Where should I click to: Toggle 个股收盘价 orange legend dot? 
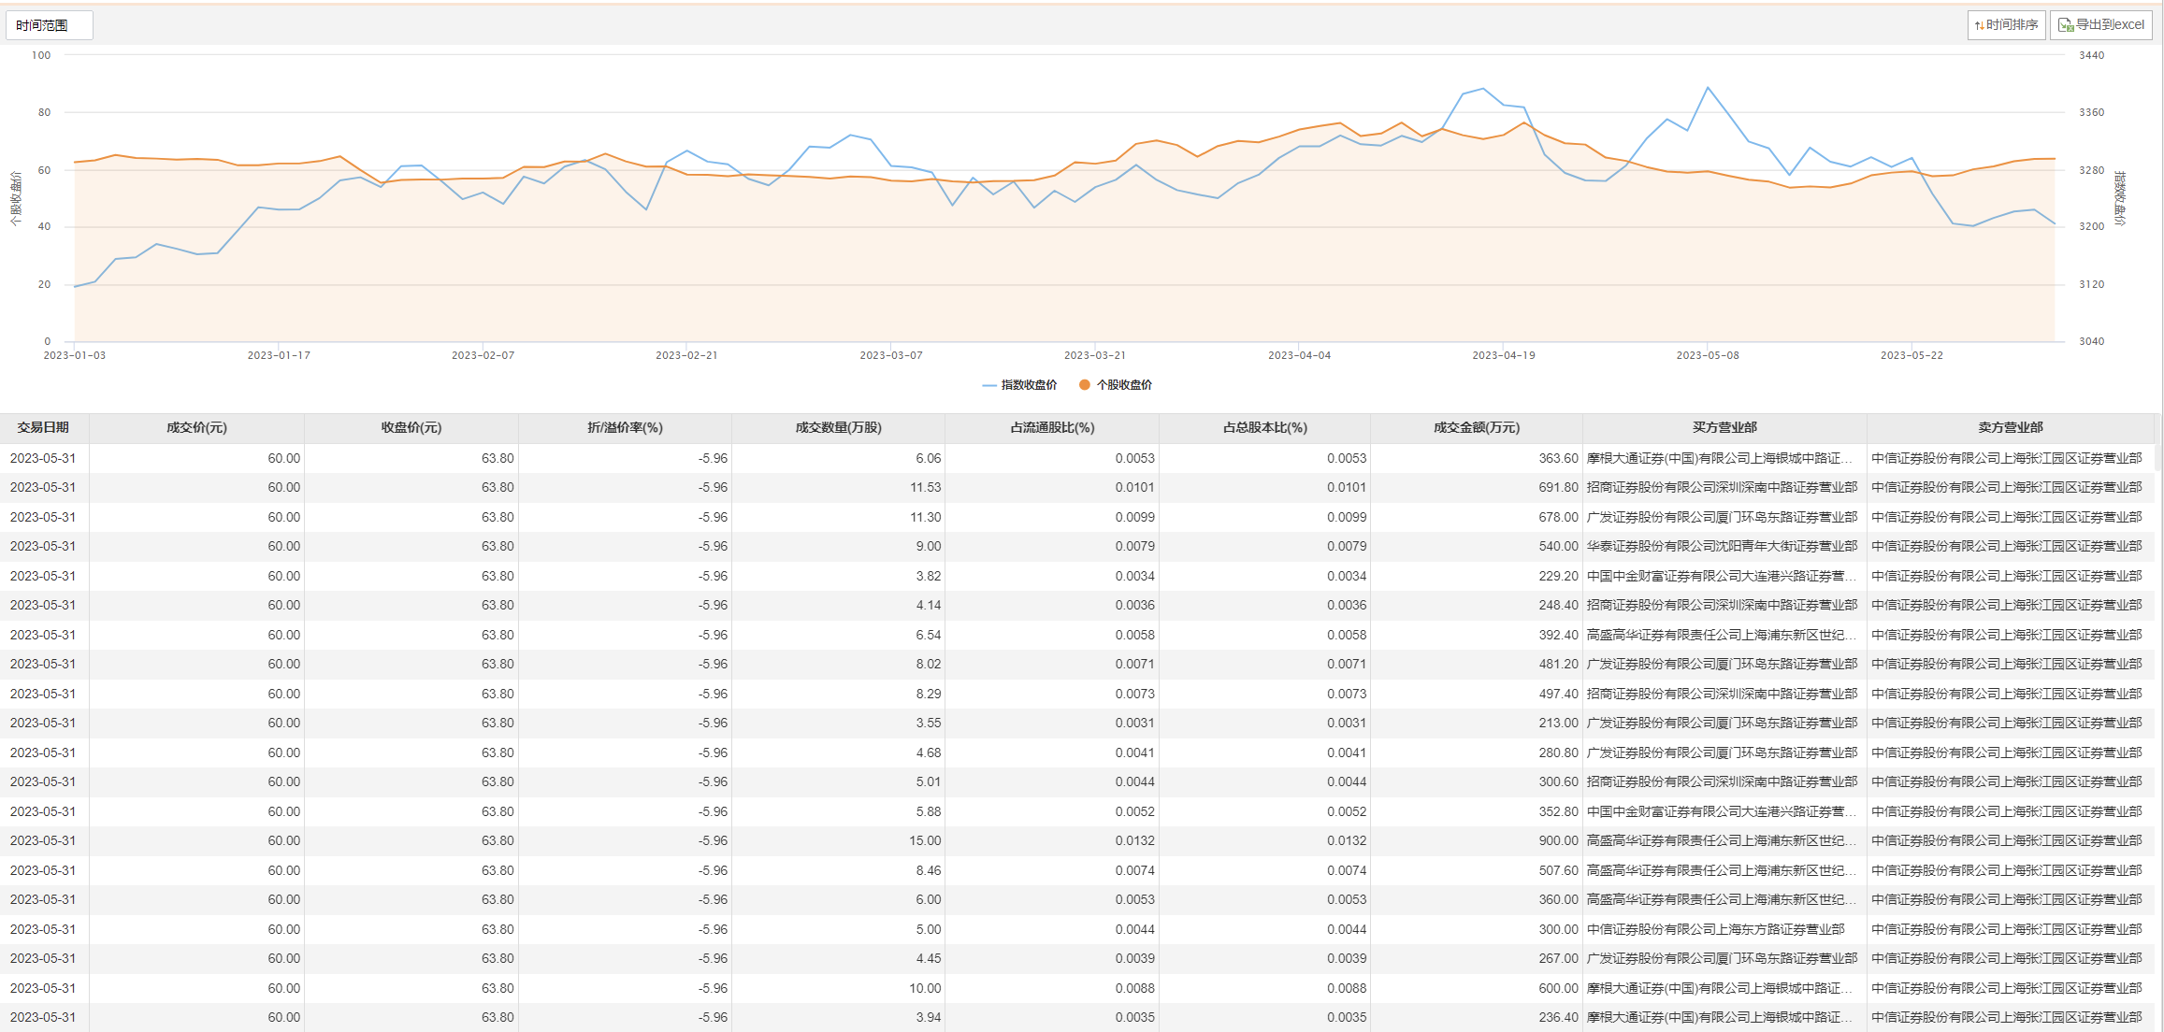(1085, 385)
